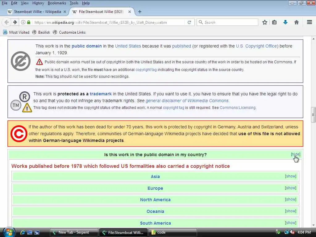Launch Internet Explorer from quick launch
This screenshot has width=316, height=237.
[22, 232]
